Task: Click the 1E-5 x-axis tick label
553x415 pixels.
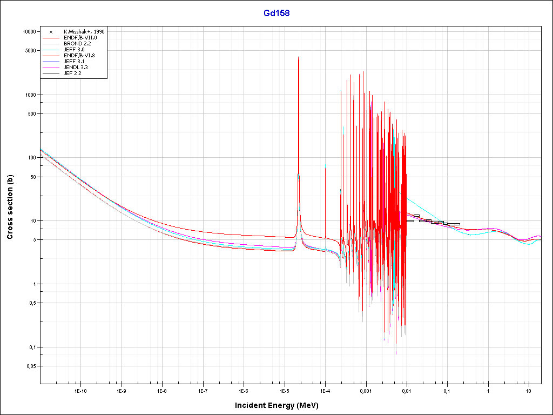Action: (285, 390)
